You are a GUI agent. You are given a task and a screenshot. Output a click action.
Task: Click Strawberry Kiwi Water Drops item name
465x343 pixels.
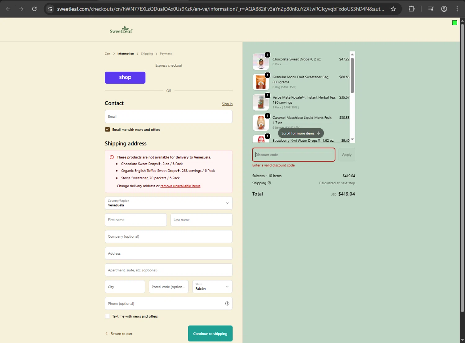coord(303,140)
